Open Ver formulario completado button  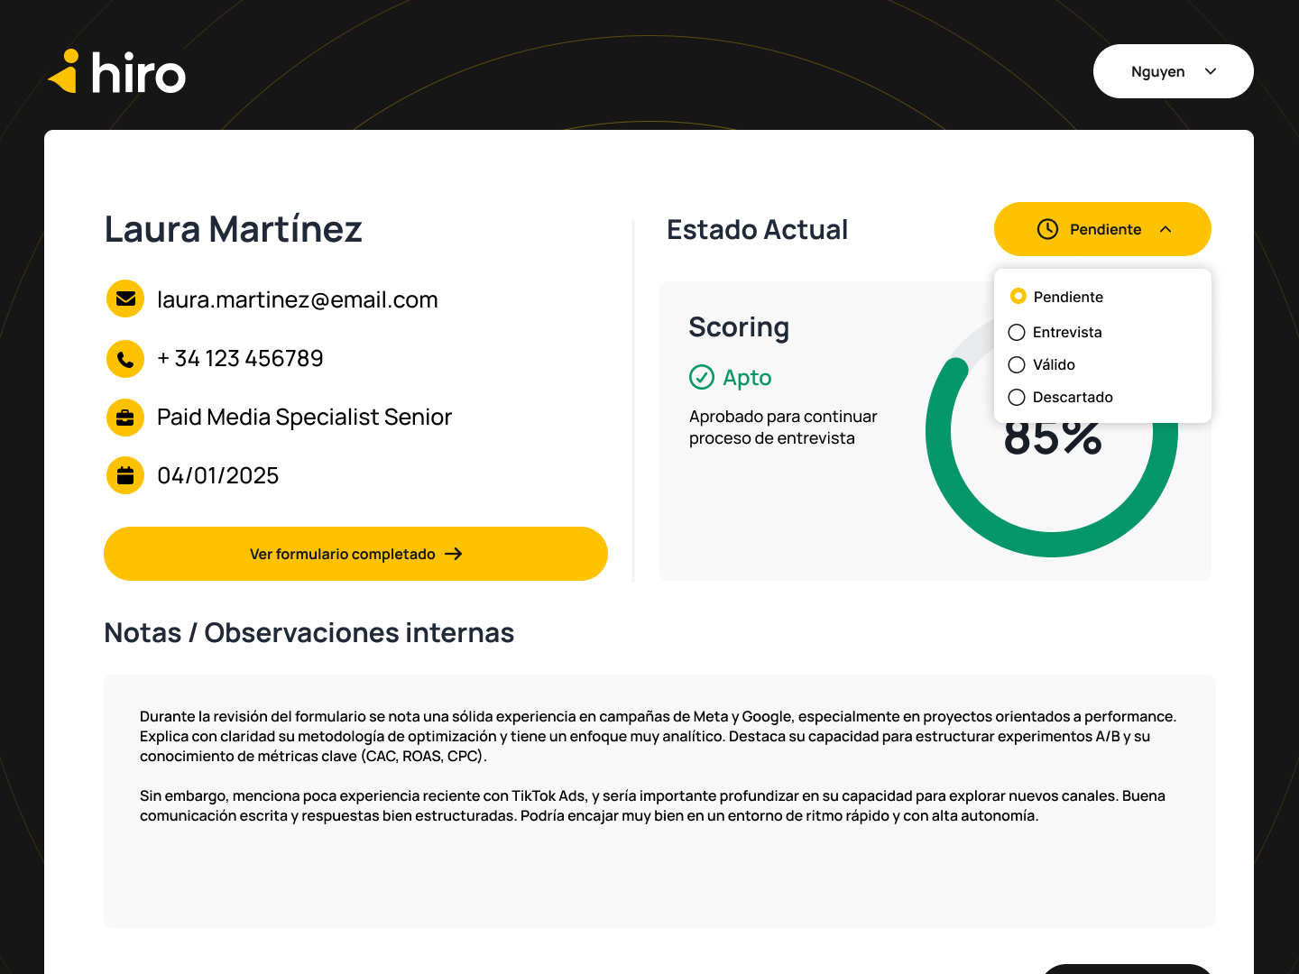point(355,554)
